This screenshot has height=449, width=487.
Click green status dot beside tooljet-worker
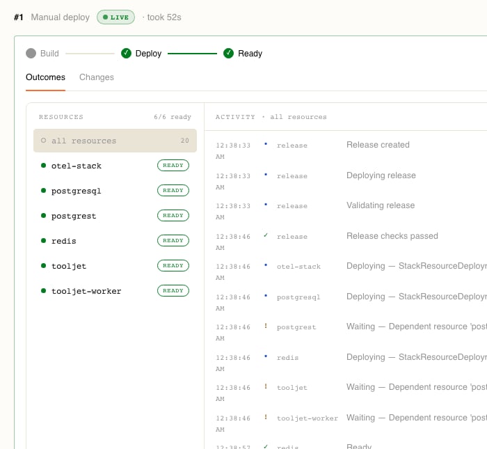43,290
